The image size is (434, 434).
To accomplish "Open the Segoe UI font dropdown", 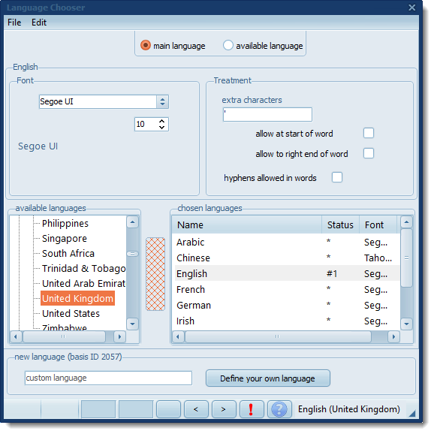I will click(162, 102).
